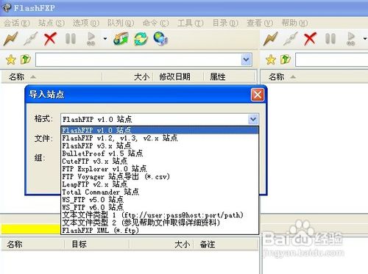Click the green refresh arrows icon
Viewport: 368px width, 274px height.
click(141, 39)
